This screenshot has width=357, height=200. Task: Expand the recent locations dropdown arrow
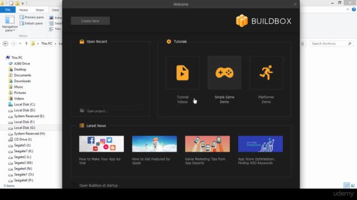20,43
